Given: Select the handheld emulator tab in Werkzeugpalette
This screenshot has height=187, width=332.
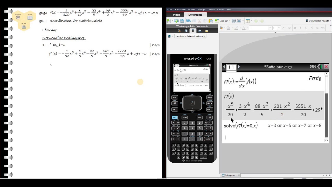Looking at the screenshot, I should click(x=193, y=31).
